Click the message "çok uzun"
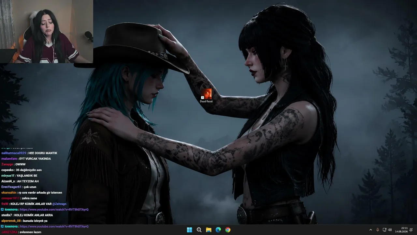417x235 pixels. tap(30, 187)
